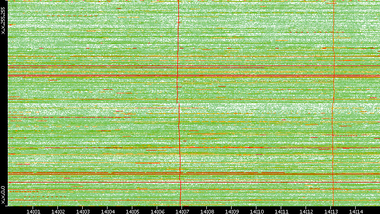The image size is (380, 214).
Task: Click the x.x.255.255 axis label
Action: 3,20
